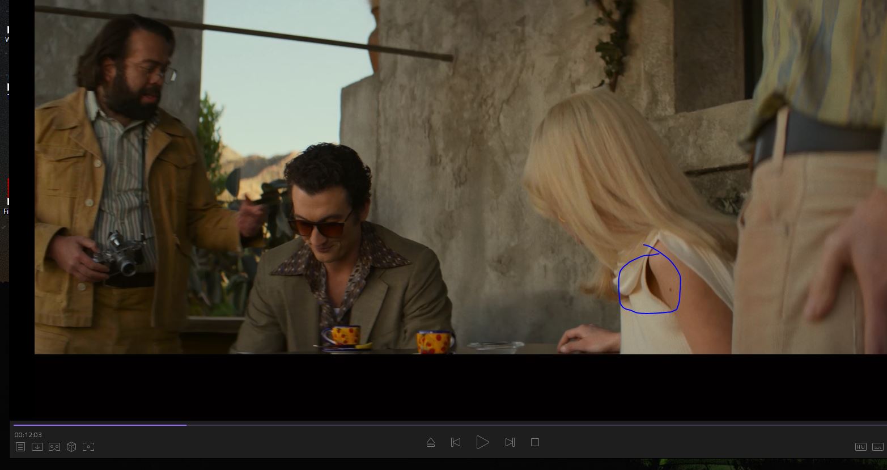Click the 00:12:03 elapsed time display
887x470 pixels.
coord(28,435)
